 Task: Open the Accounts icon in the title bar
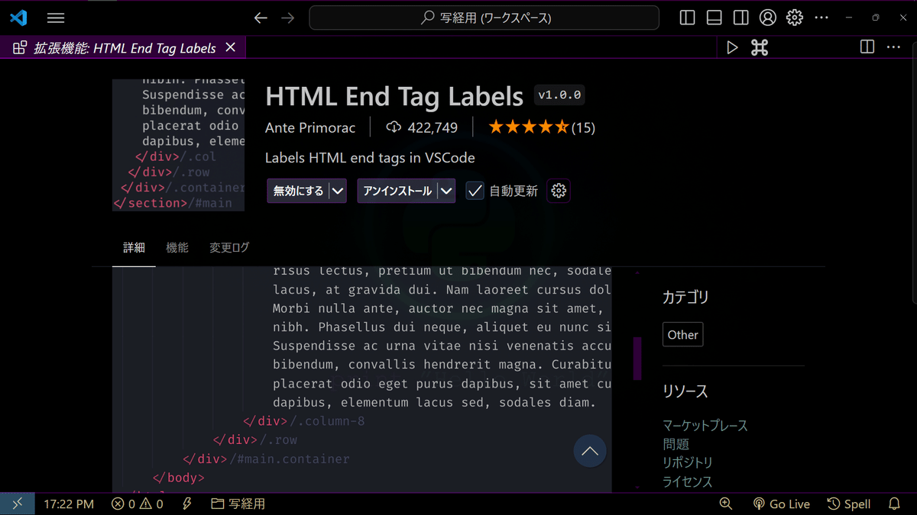(x=768, y=17)
